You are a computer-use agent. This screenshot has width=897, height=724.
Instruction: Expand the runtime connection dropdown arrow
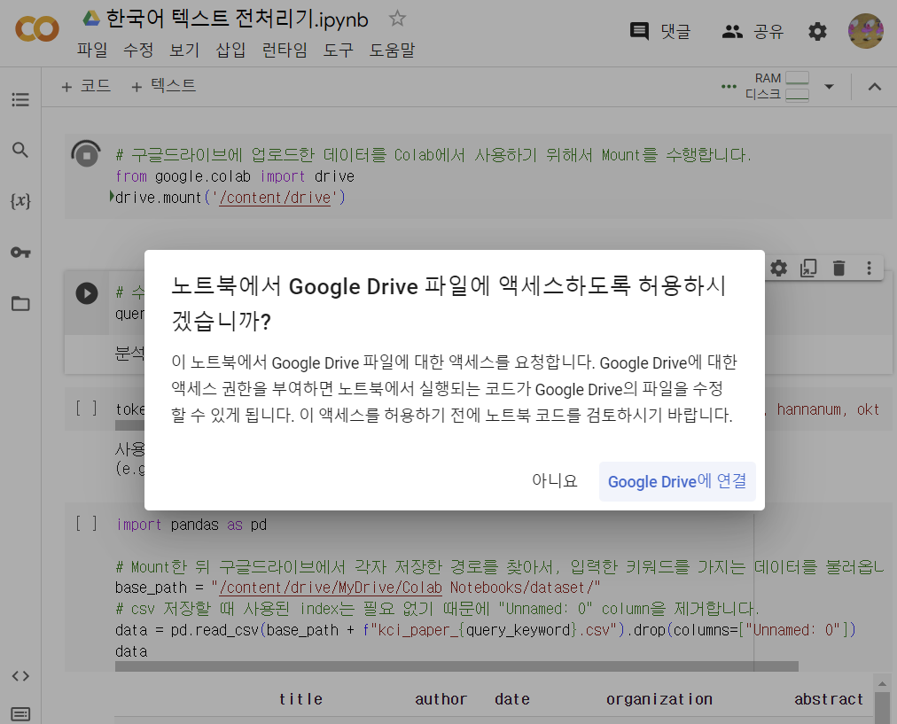click(829, 87)
